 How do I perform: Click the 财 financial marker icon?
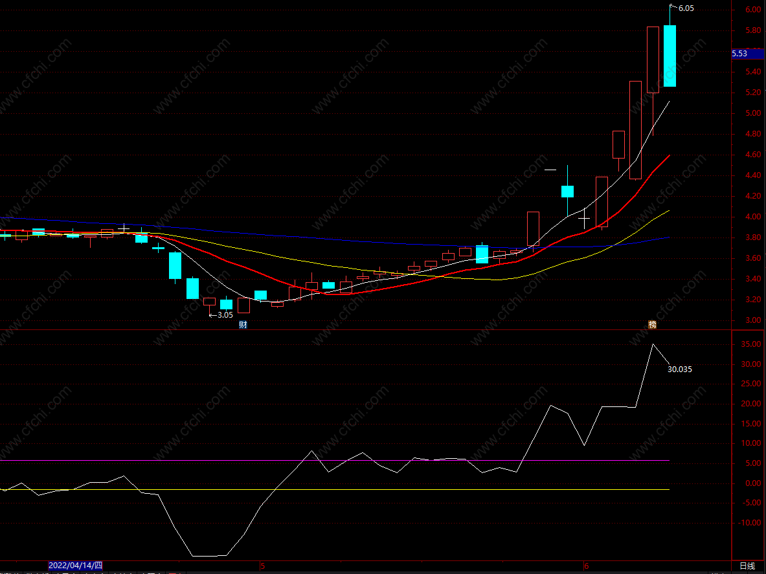[243, 325]
